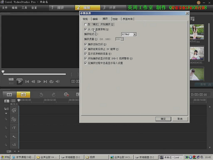This screenshot has height=160, width=213.
Task: Cancel the dialog with 取消
Action: [180, 119]
